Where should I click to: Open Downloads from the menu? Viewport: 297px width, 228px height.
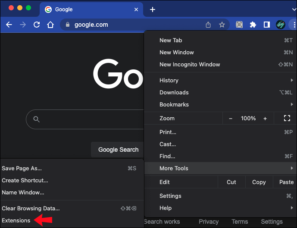coord(220,93)
